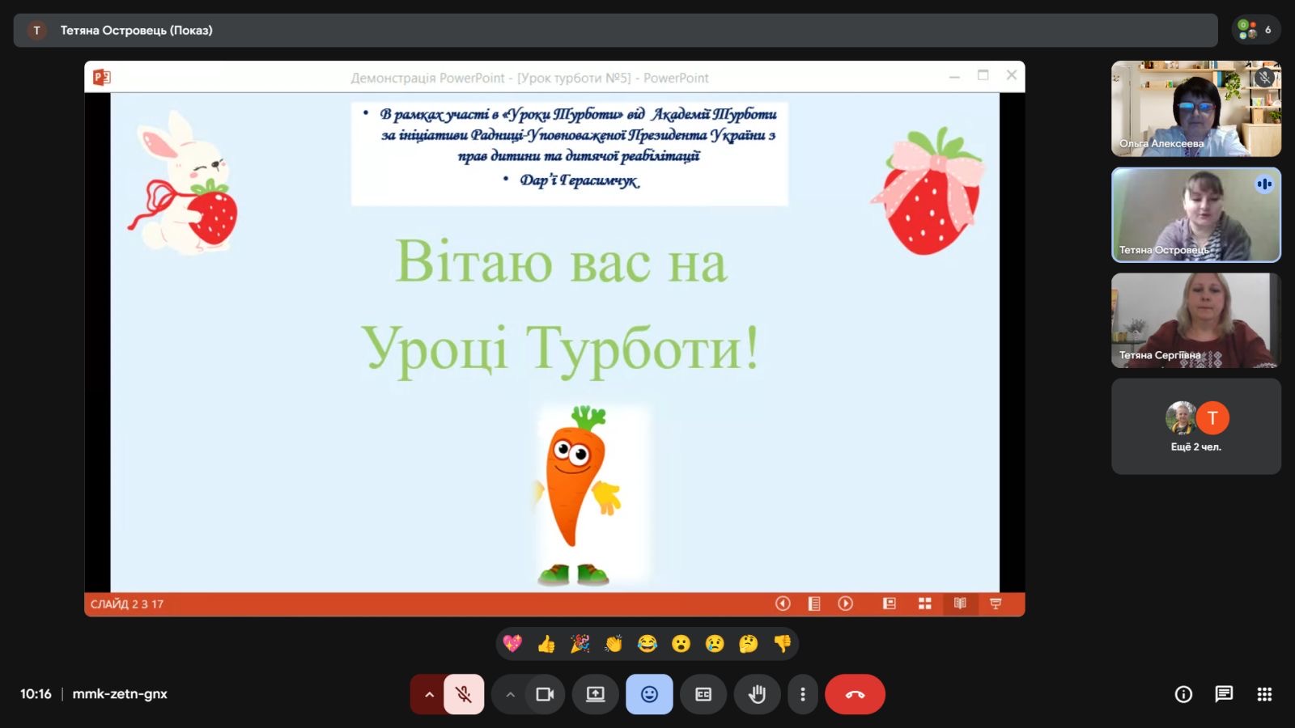Send the heart emoji reaction

(512, 644)
